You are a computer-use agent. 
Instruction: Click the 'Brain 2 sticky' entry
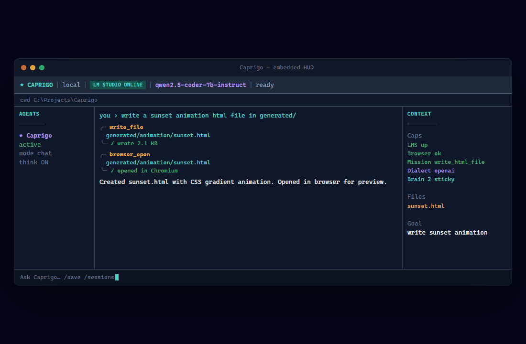pos(431,179)
